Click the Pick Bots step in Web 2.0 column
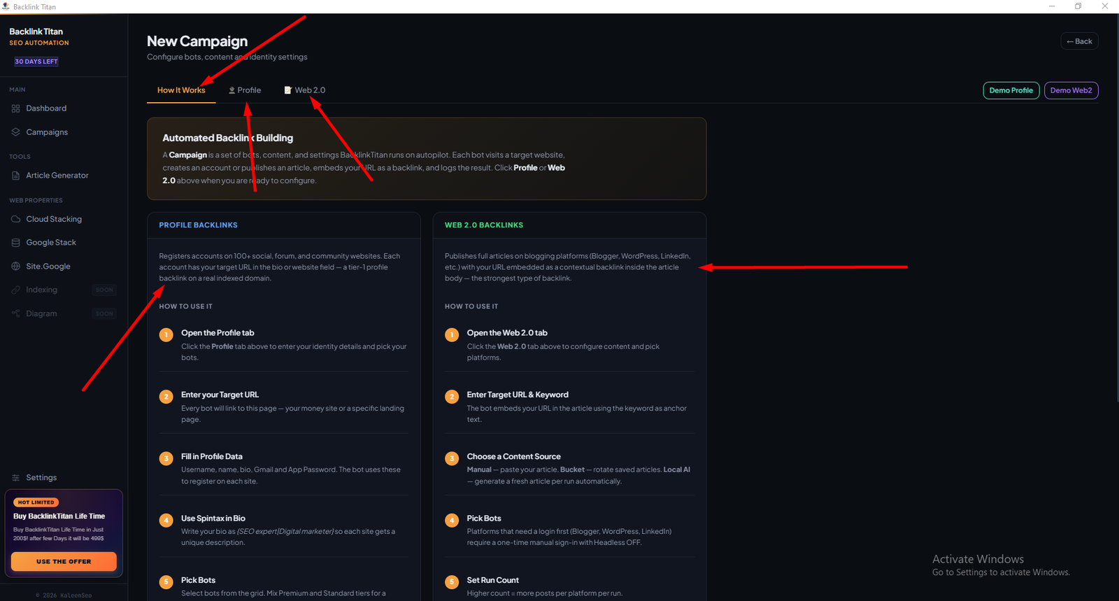 click(x=484, y=518)
